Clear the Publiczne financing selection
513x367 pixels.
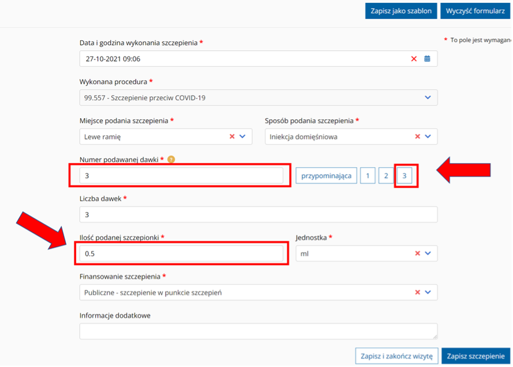(x=417, y=292)
